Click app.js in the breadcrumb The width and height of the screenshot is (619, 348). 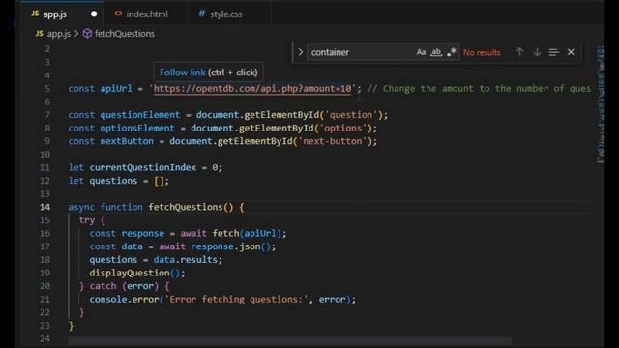pyautogui.click(x=58, y=34)
